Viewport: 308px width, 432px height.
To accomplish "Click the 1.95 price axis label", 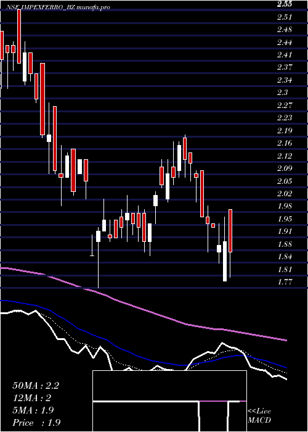I will coord(285,218).
